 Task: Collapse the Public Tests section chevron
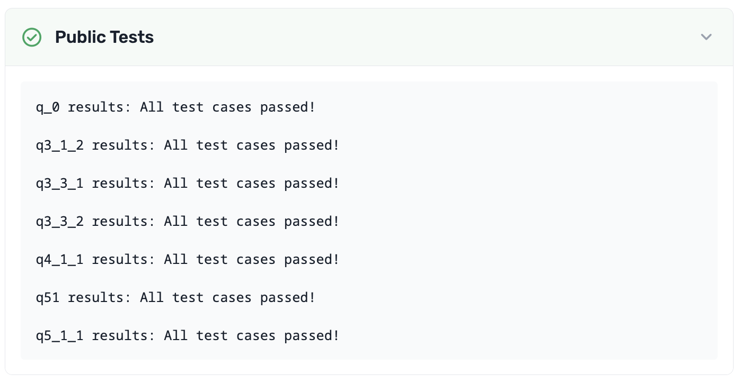click(706, 37)
